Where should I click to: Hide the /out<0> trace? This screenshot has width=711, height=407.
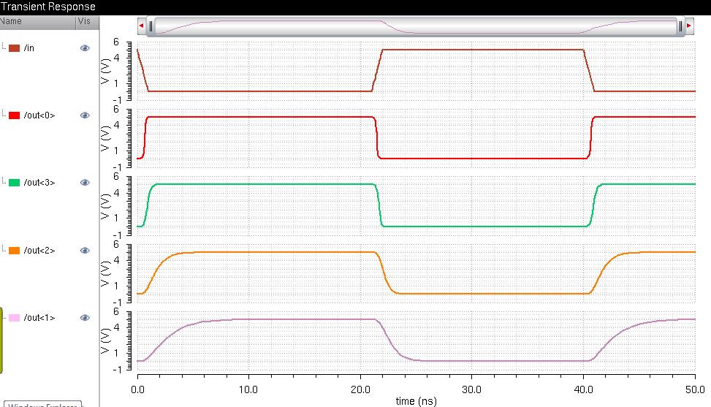85,115
